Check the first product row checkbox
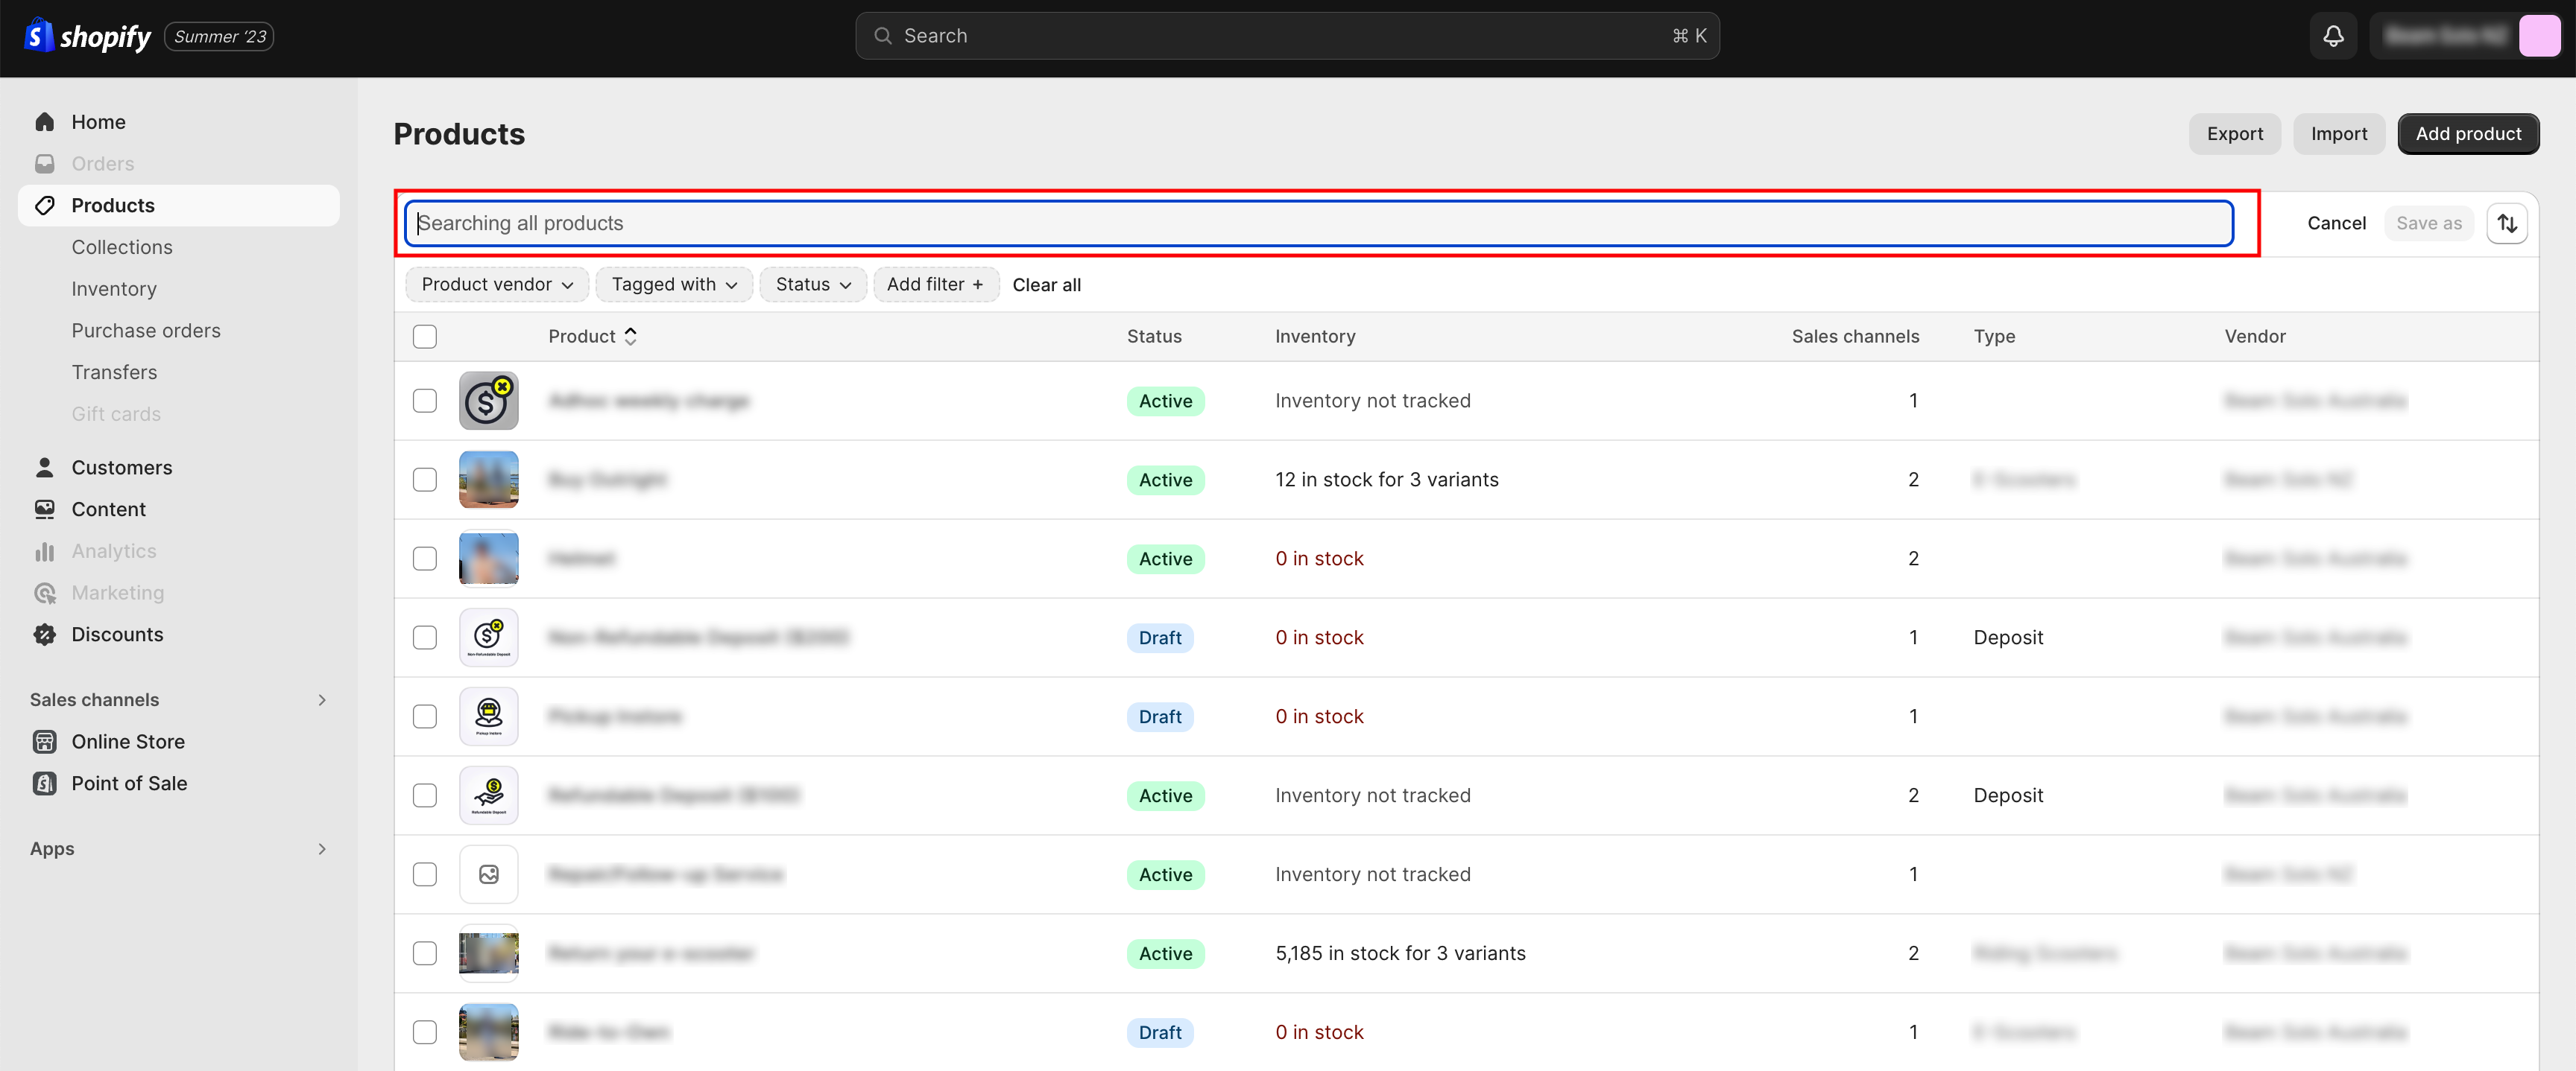 coord(425,401)
